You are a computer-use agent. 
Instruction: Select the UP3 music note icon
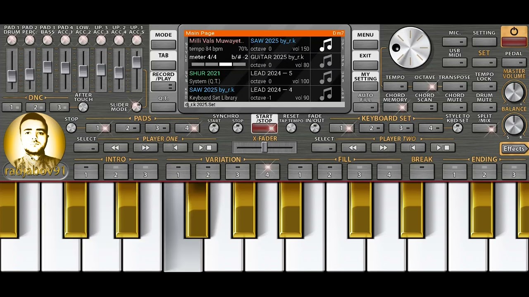[326, 78]
